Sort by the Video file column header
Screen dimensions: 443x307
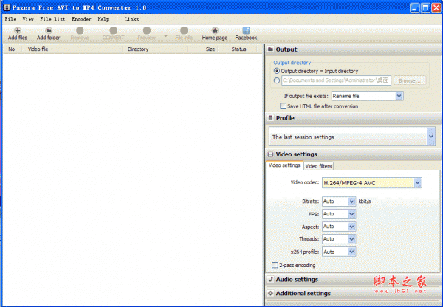[x=72, y=49]
